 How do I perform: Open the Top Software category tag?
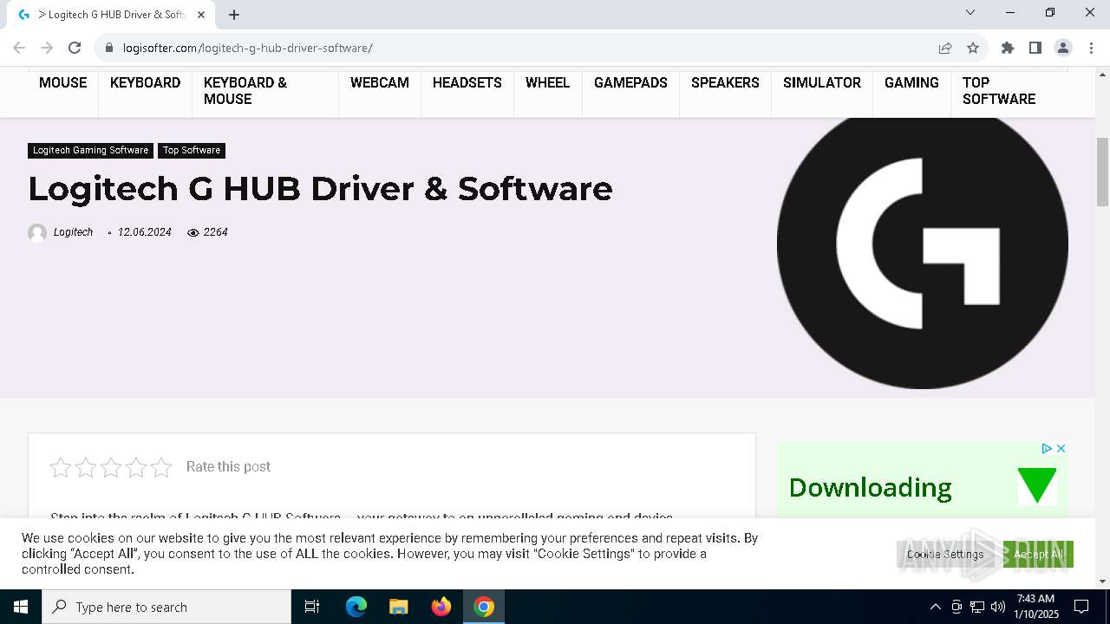coord(192,151)
